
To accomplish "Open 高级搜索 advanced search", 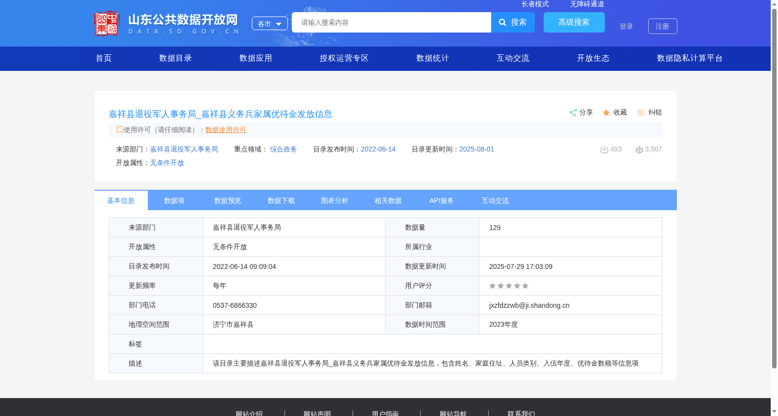I will 574,22.
